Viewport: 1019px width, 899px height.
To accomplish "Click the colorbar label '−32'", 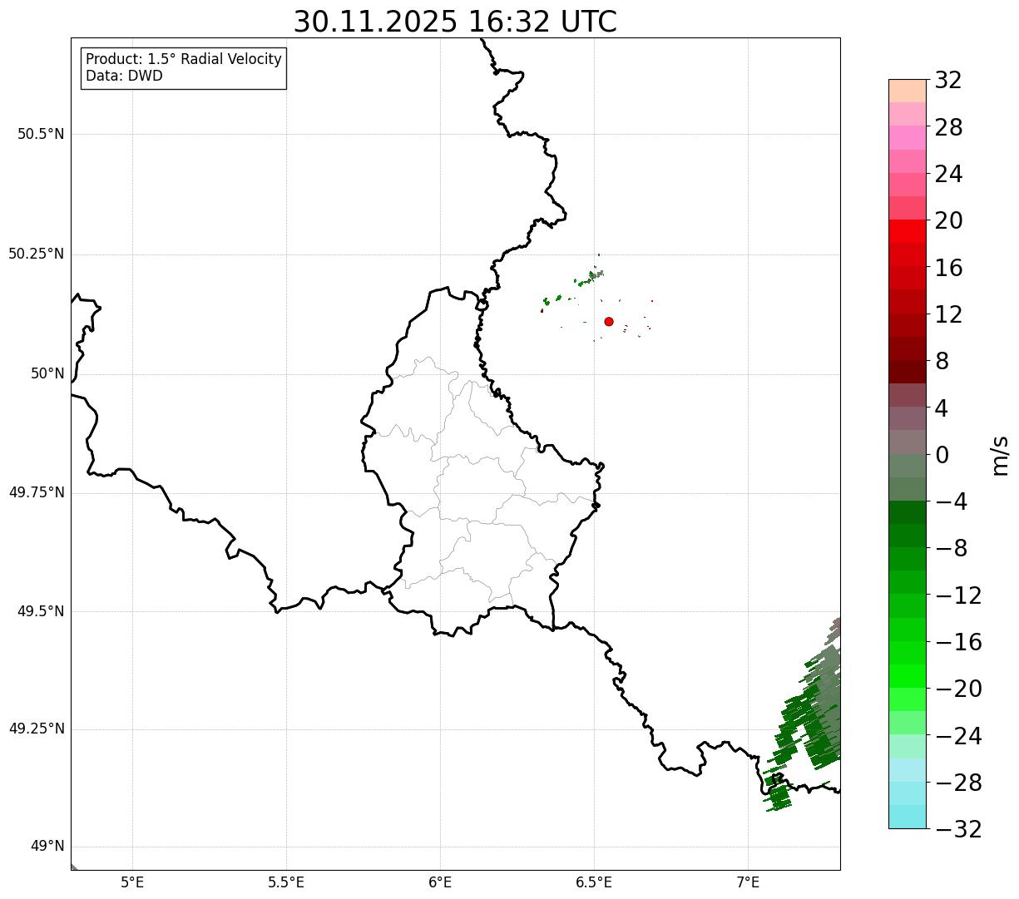I will click(958, 829).
